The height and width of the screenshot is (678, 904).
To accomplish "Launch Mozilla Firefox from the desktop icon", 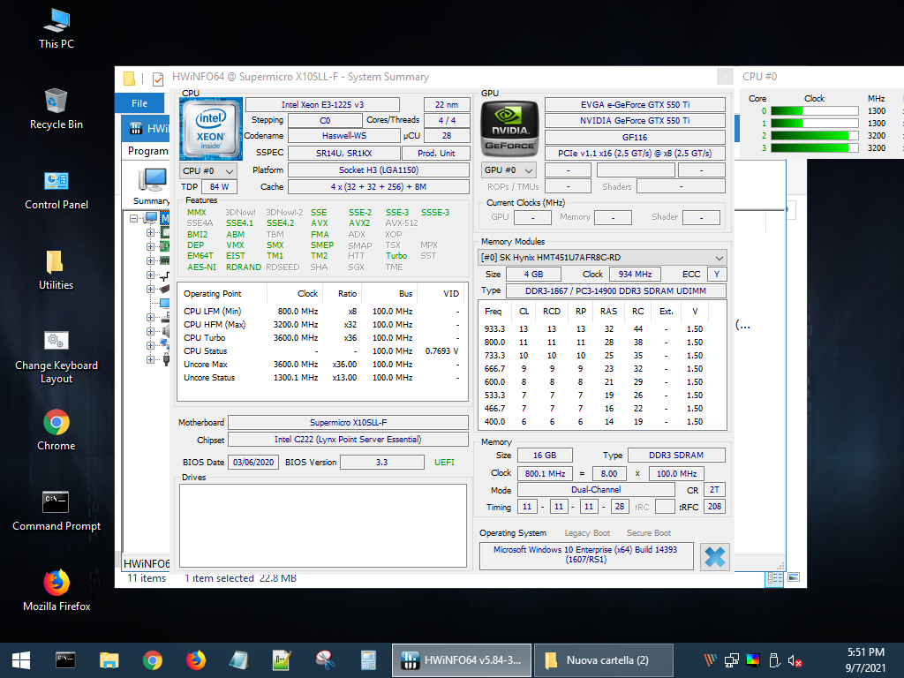I will (x=56, y=591).
